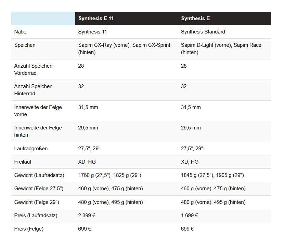This screenshot has width=284, height=250.
Task: Click the Synthesis E 11 column header
Action: [x=96, y=18]
